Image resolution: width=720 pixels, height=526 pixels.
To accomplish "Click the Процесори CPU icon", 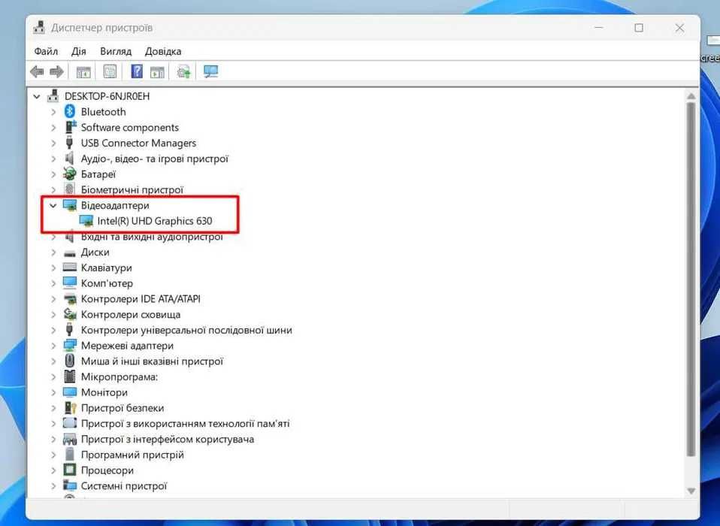I will 69,470.
